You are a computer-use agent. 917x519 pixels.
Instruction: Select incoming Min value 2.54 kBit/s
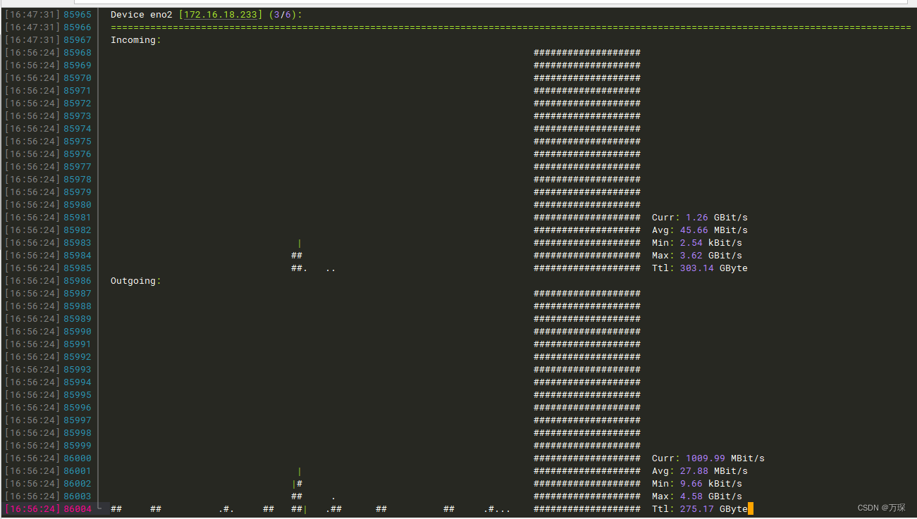coord(711,243)
